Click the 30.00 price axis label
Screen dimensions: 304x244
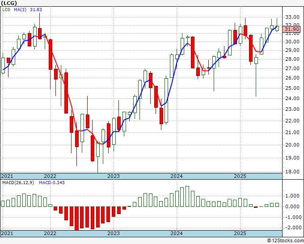tap(292, 42)
